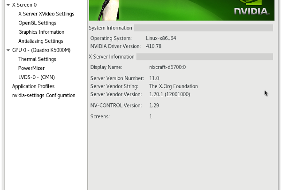Open LVDS-0 (CMN) display settings
The width and height of the screenshot is (281, 190).
(x=37, y=77)
